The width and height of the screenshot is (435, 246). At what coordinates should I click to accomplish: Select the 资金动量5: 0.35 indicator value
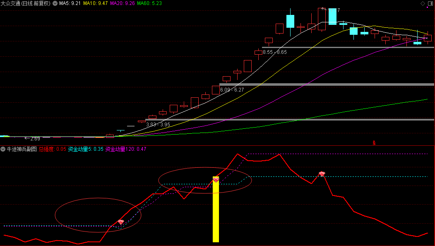(86, 149)
